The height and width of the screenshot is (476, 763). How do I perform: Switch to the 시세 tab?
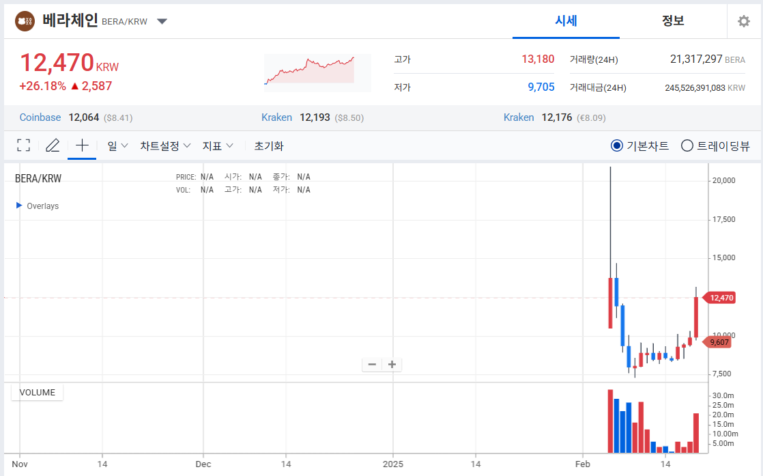pyautogui.click(x=566, y=21)
